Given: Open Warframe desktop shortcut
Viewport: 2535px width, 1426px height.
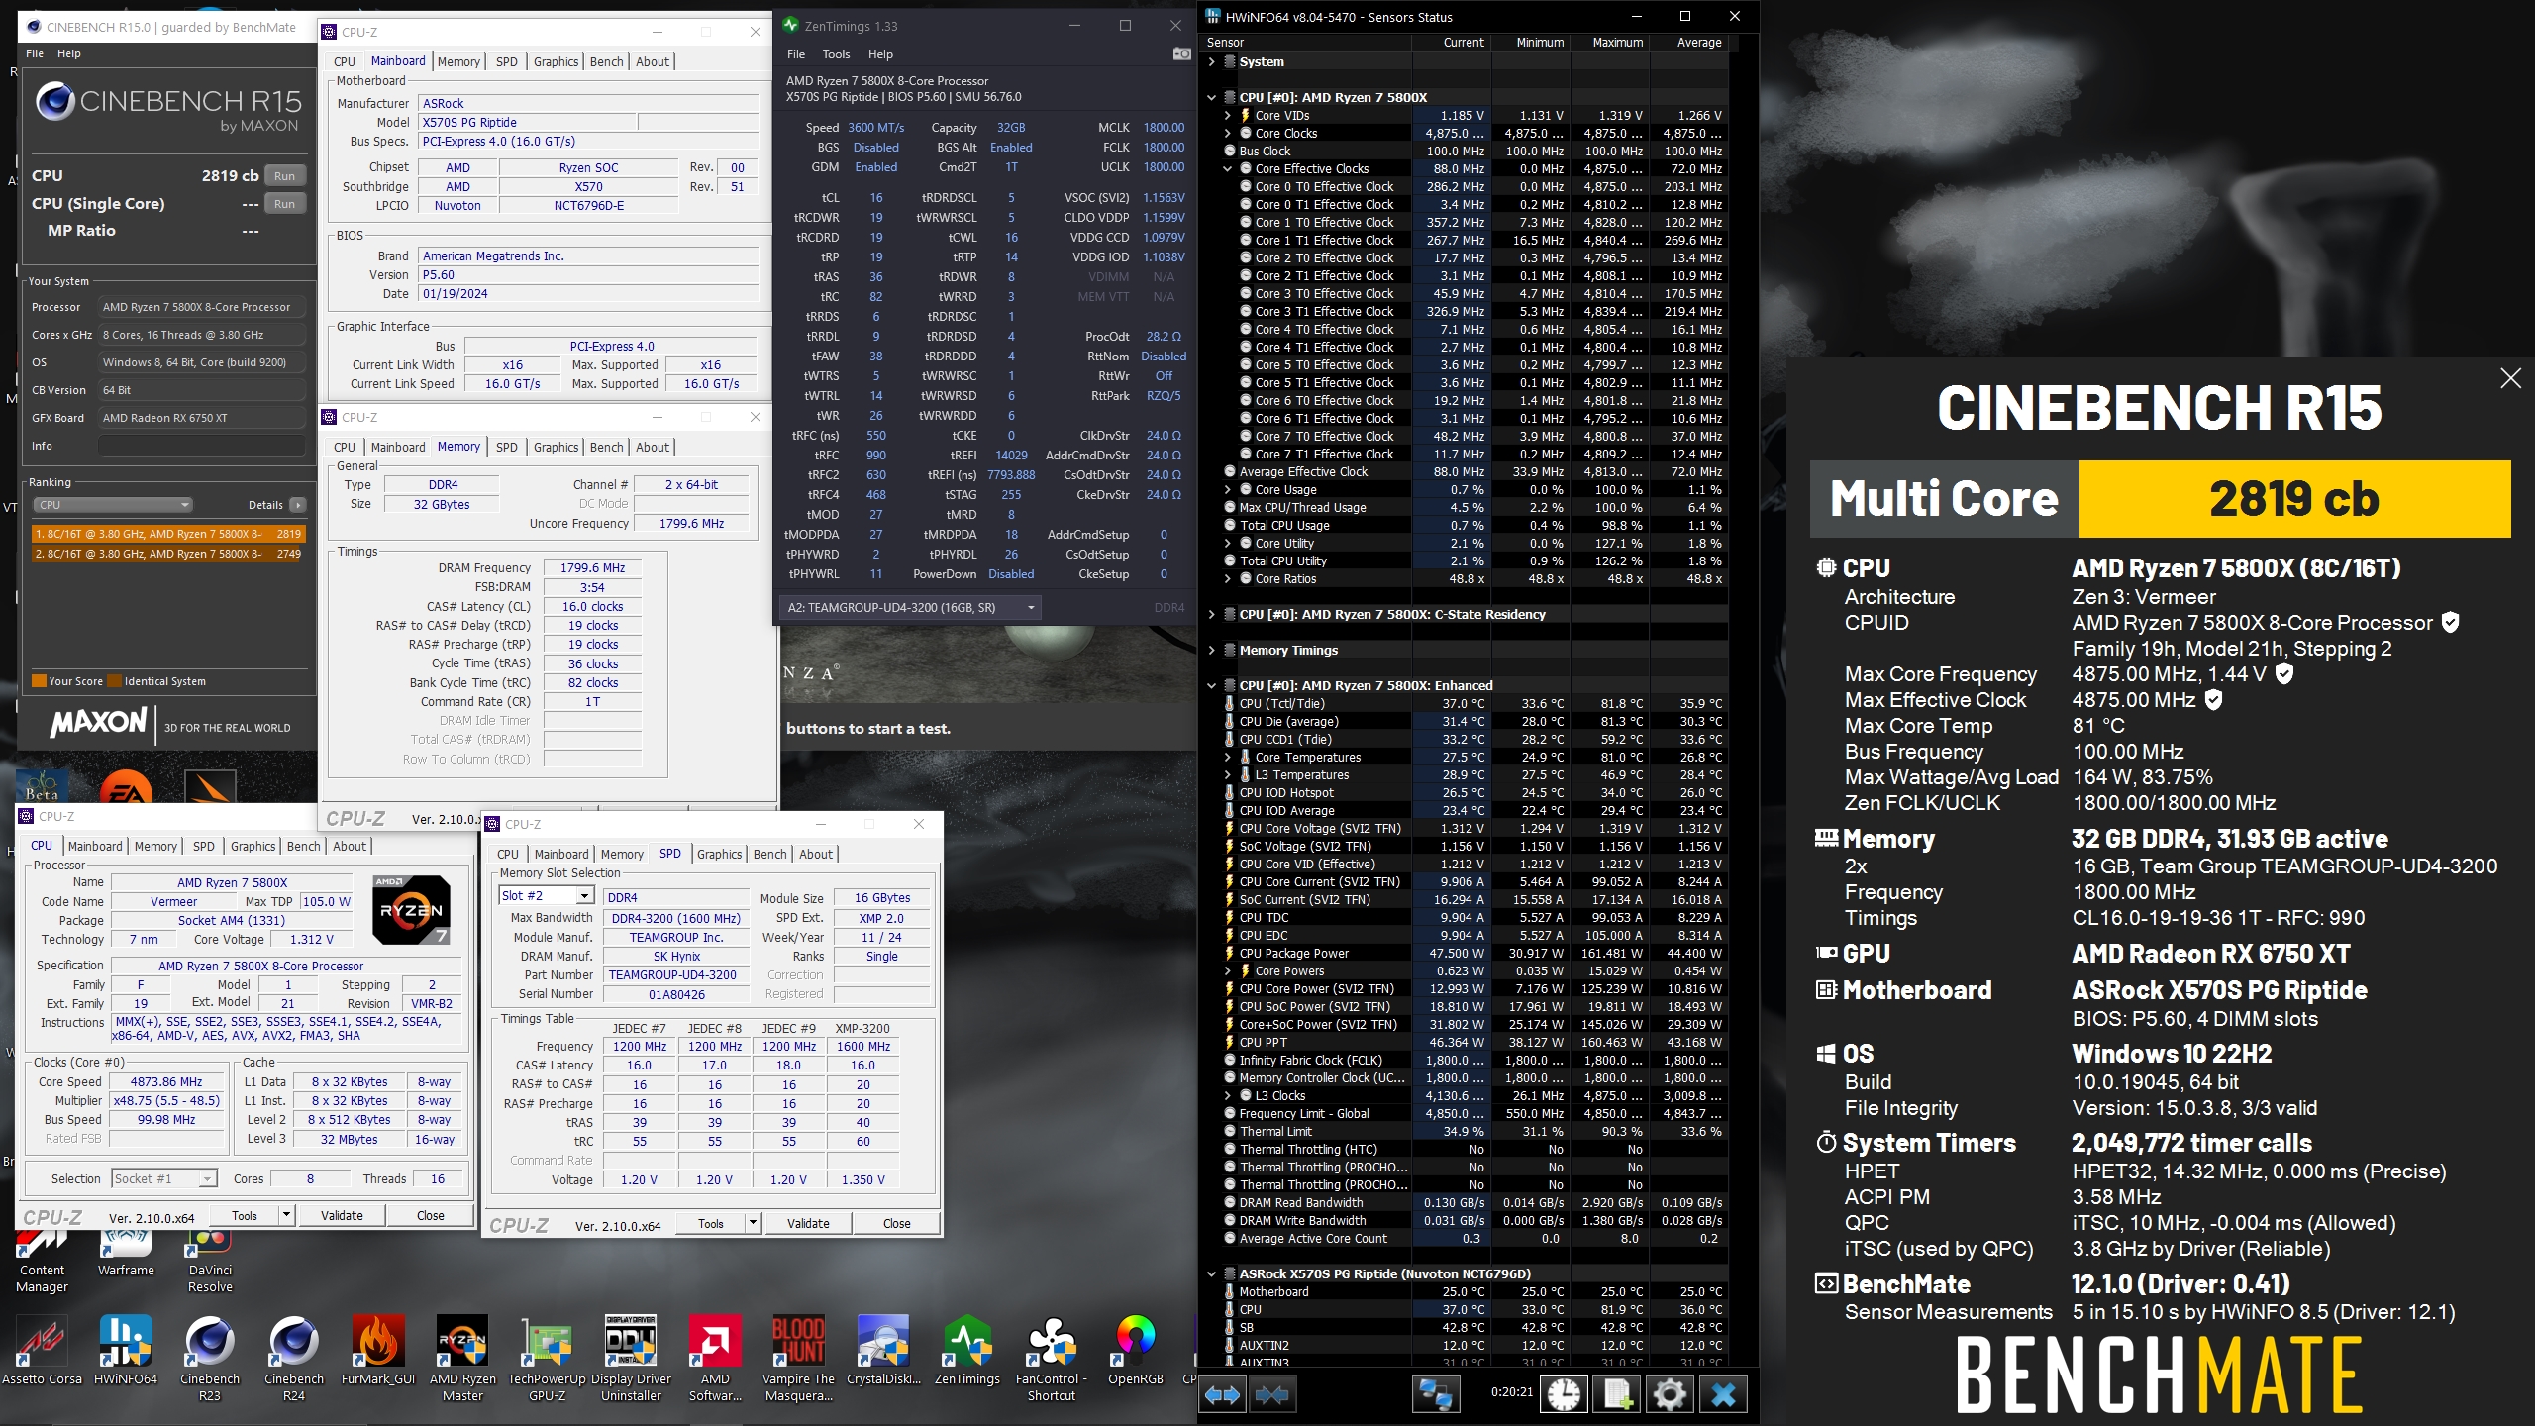Looking at the screenshot, I should click(x=126, y=1252).
